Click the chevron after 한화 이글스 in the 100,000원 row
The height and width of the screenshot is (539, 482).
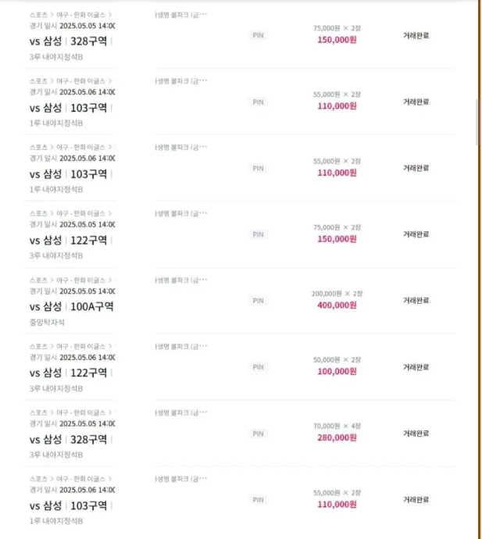coord(110,346)
